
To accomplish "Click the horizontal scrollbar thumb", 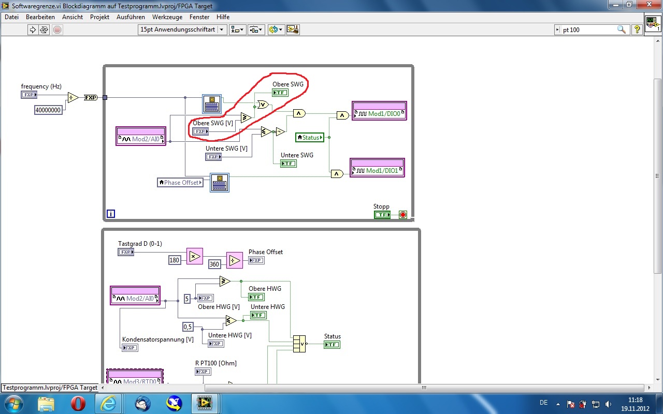I will click(x=424, y=388).
